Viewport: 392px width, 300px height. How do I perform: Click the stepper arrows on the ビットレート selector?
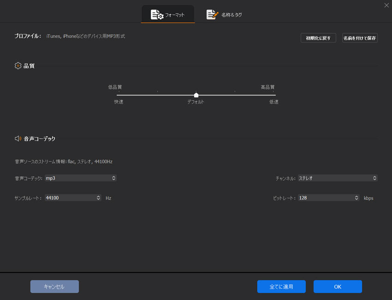356,198
